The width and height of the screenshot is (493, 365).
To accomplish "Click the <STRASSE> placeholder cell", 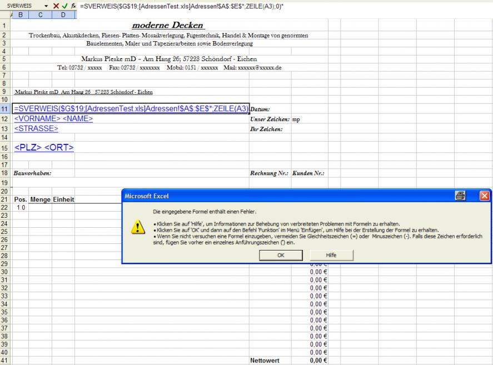I will pos(36,128).
